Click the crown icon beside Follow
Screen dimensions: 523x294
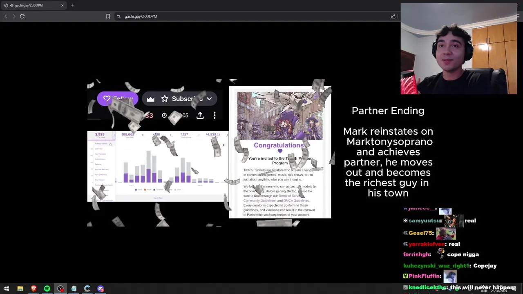tap(150, 99)
